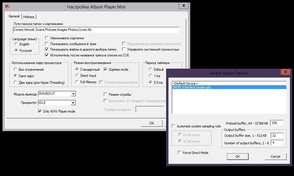Image resolution: width=294 pixels, height=176 pixels.
Task: Close the Album Player Mini settings window
Action: (184, 6)
